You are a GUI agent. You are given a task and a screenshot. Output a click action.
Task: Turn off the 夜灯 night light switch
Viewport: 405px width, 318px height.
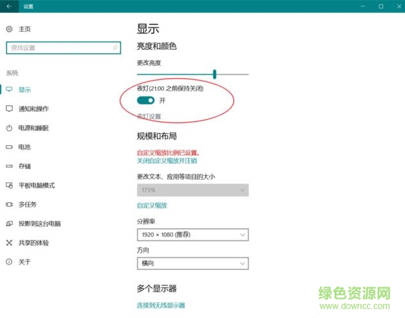(x=145, y=100)
